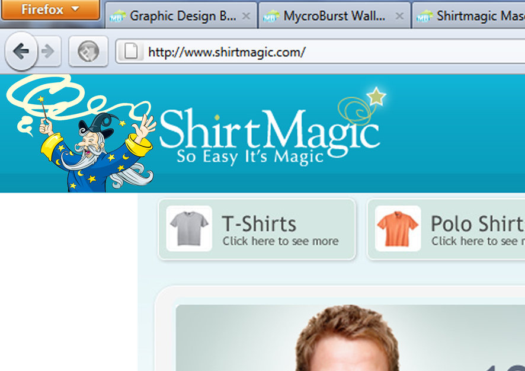Viewport: 525px width, 371px height.
Task: Go back to the previous page
Action: pyautogui.click(x=21, y=51)
